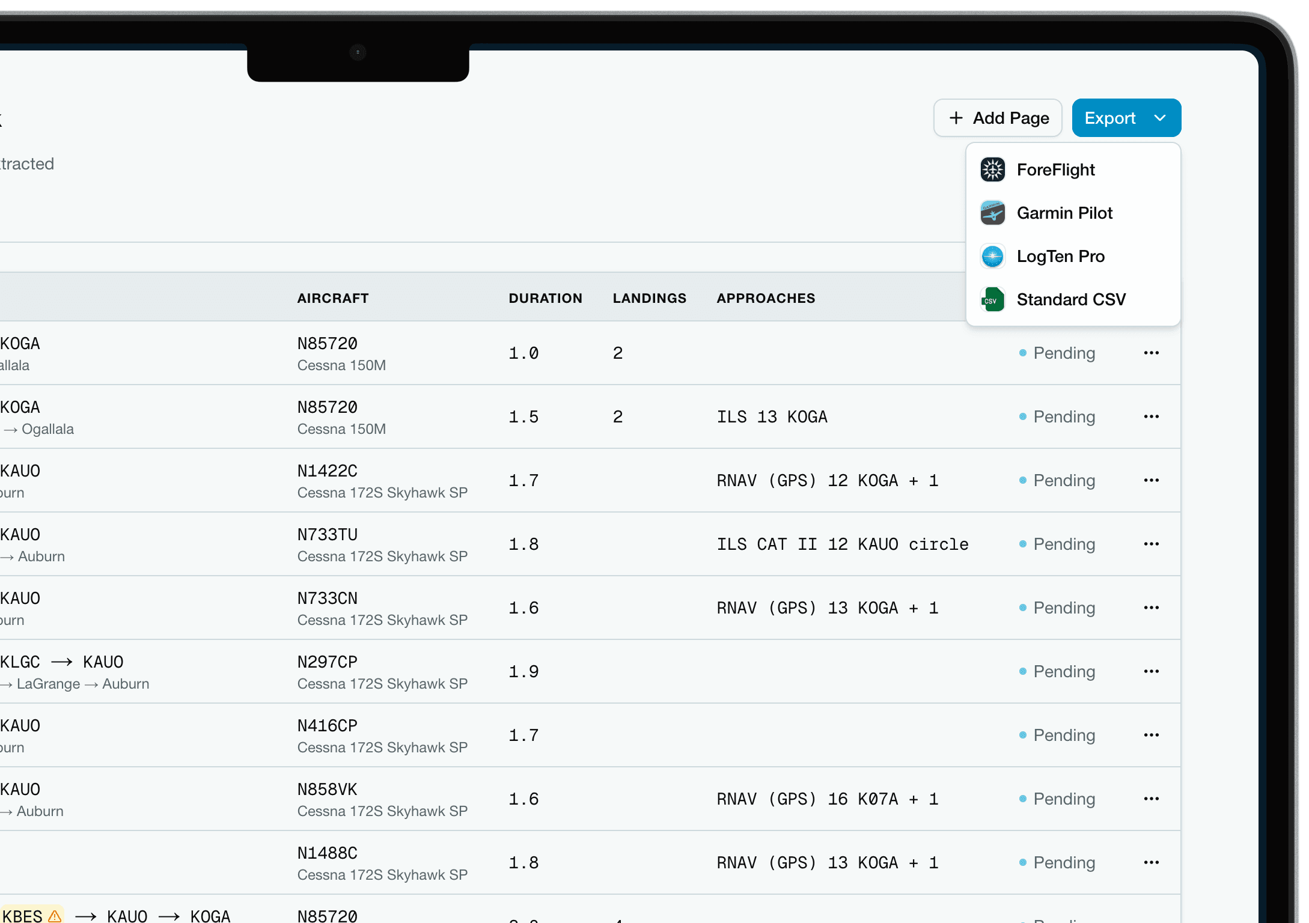
Task: Open actions menu on the N1488C row
Action: tap(1152, 862)
